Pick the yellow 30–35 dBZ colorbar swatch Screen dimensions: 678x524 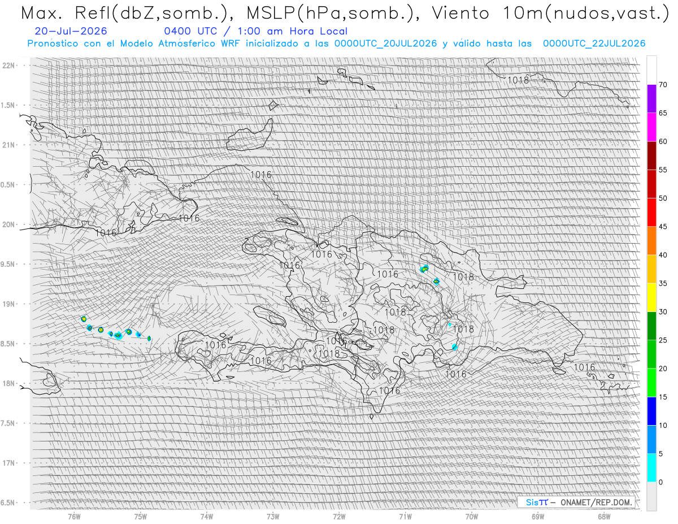tap(651, 297)
